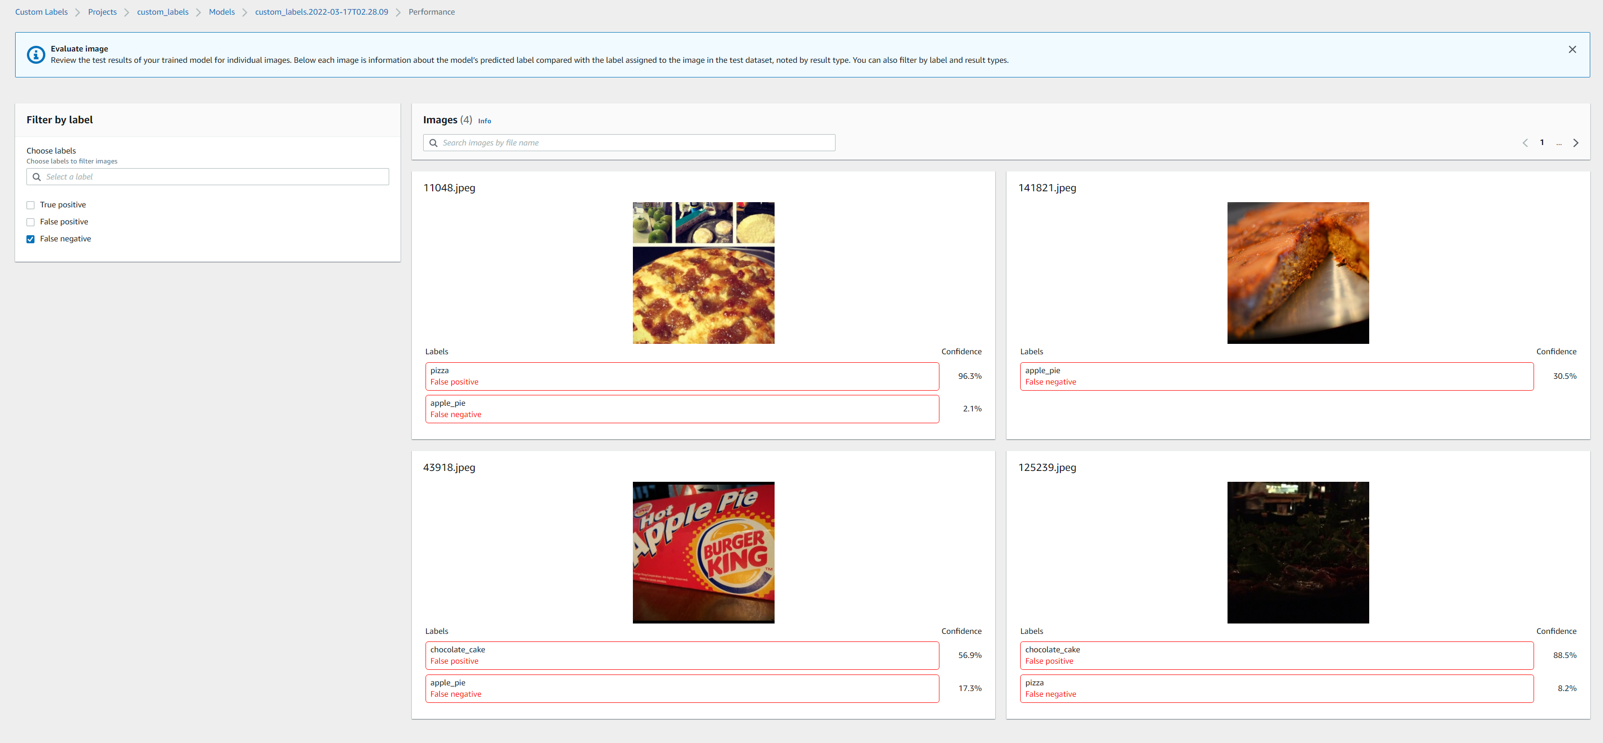Open the pagination ellipsis
The height and width of the screenshot is (743, 1603).
[1559, 143]
